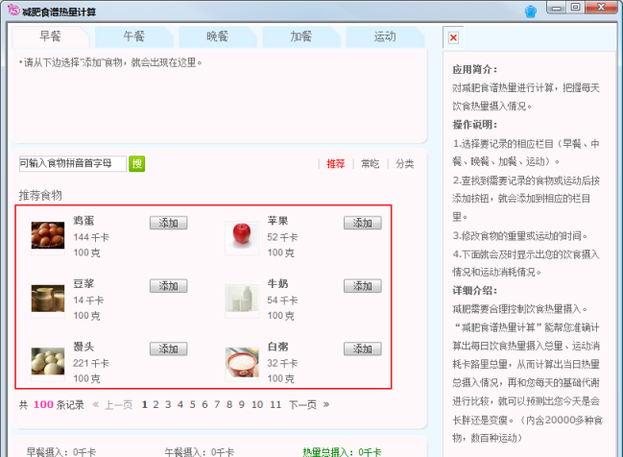Select the 晚餐 tab
The height and width of the screenshot is (457, 623).
[x=217, y=36]
